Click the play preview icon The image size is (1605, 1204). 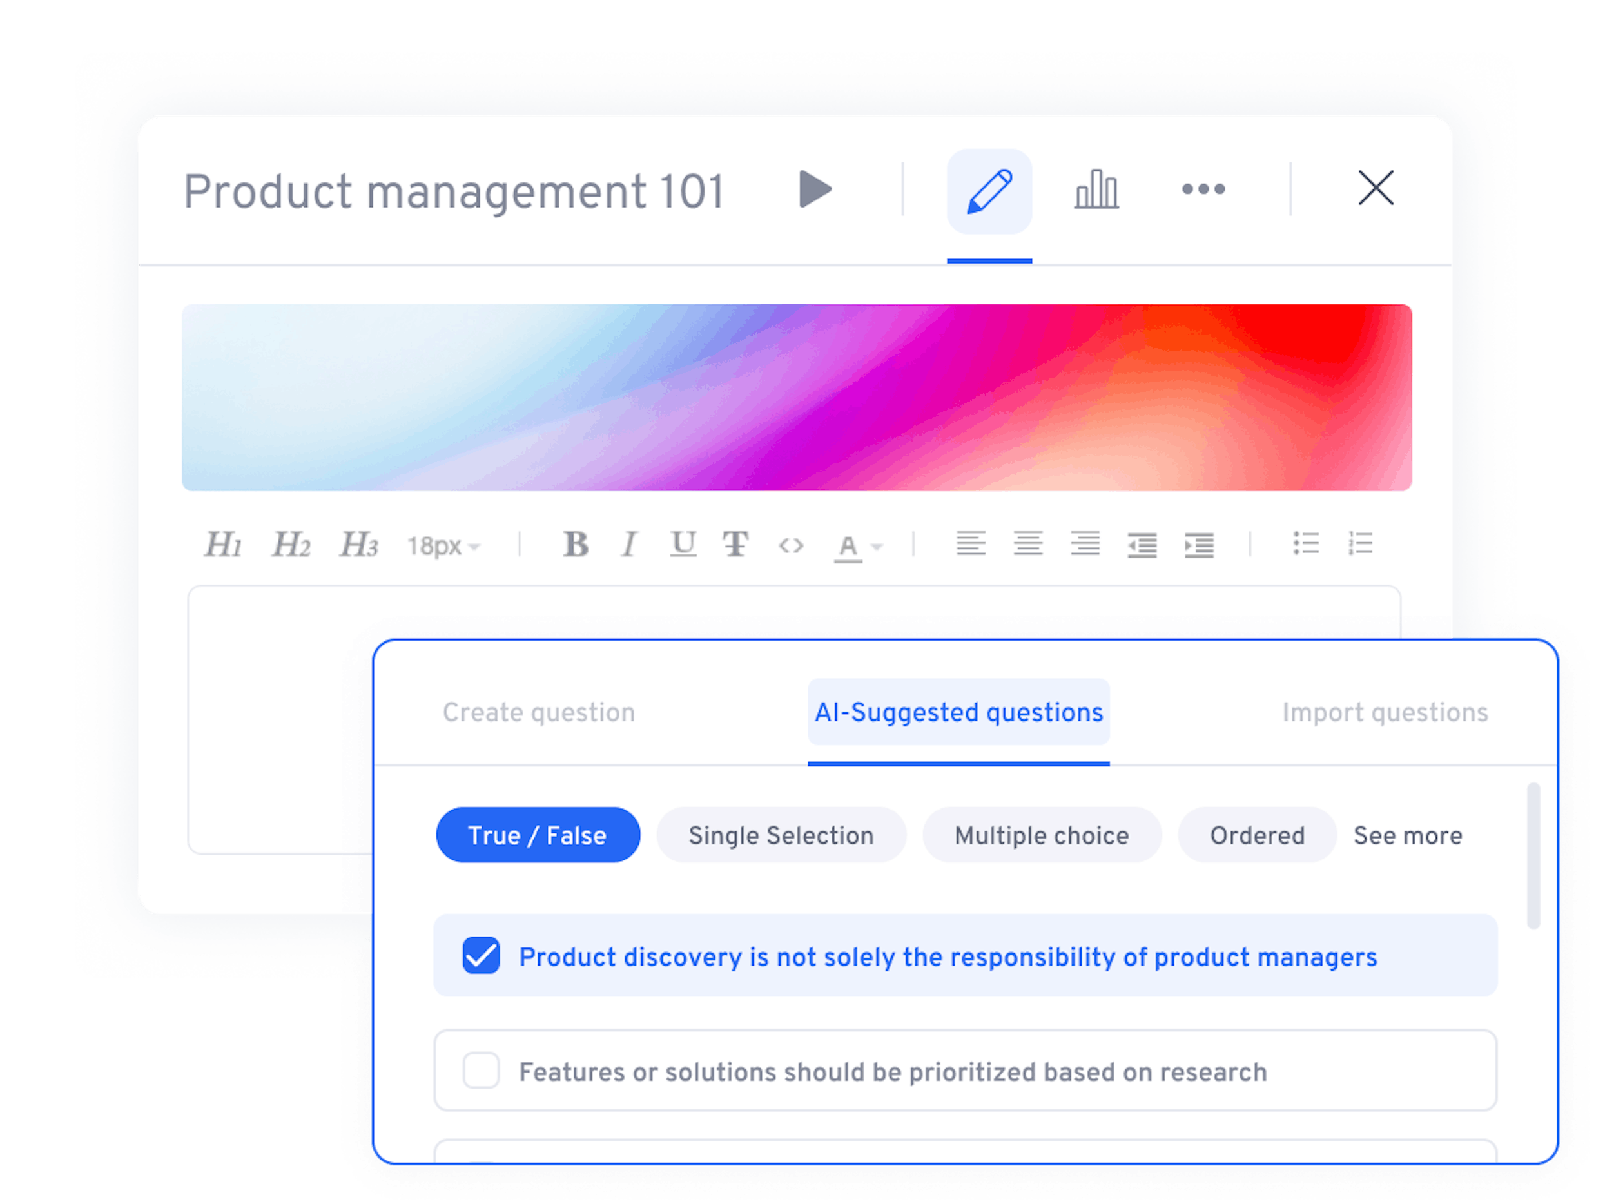pos(815,189)
